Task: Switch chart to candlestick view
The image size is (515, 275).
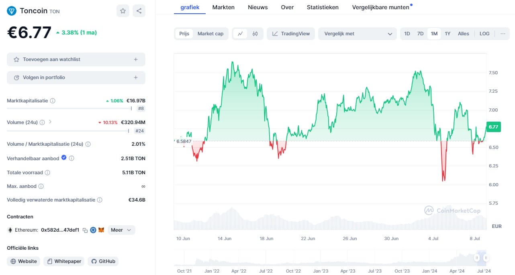Action: point(255,33)
